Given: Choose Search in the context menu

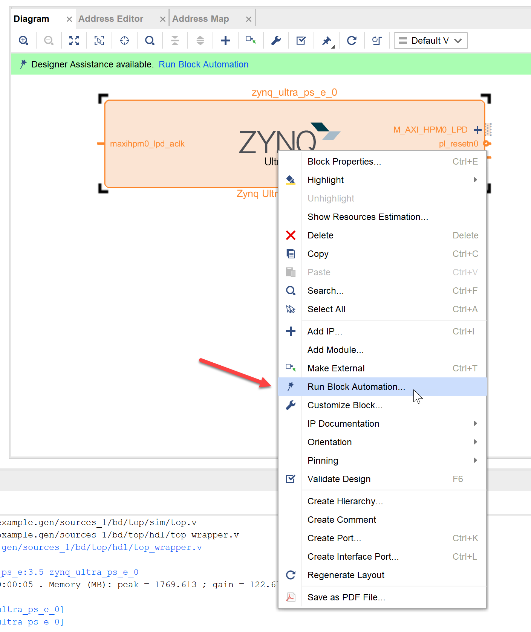Looking at the screenshot, I should coord(382,291).
